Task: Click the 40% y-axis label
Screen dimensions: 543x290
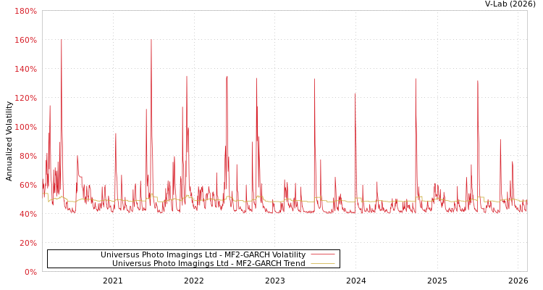Action: point(28,214)
